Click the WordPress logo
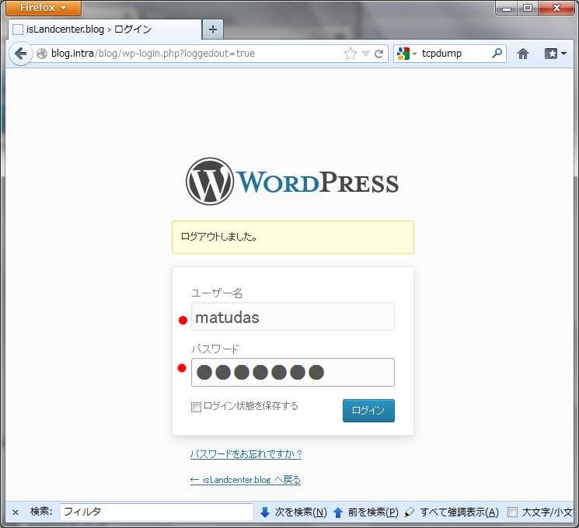The width and height of the screenshot is (579, 528). (292, 182)
